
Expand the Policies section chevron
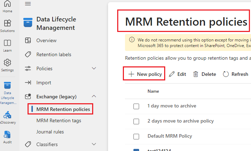[94, 68]
